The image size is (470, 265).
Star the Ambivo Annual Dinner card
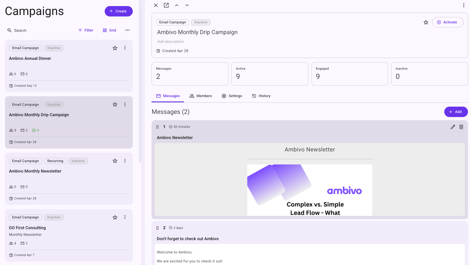coord(115,48)
